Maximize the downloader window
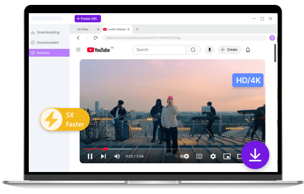The image size is (304, 194). click(263, 19)
